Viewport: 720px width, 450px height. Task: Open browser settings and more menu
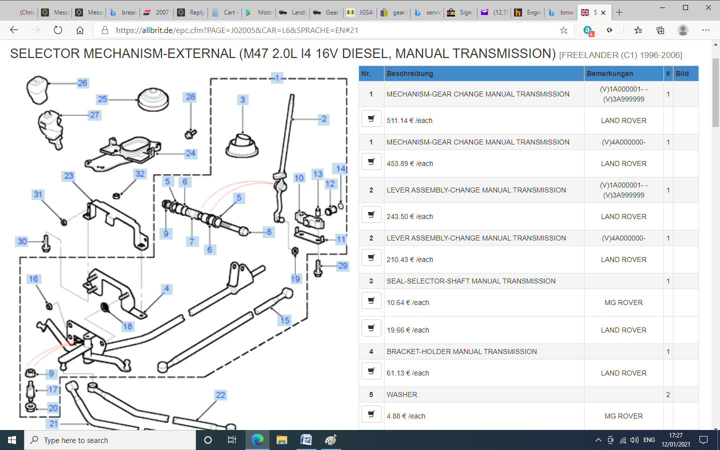pyautogui.click(x=705, y=30)
